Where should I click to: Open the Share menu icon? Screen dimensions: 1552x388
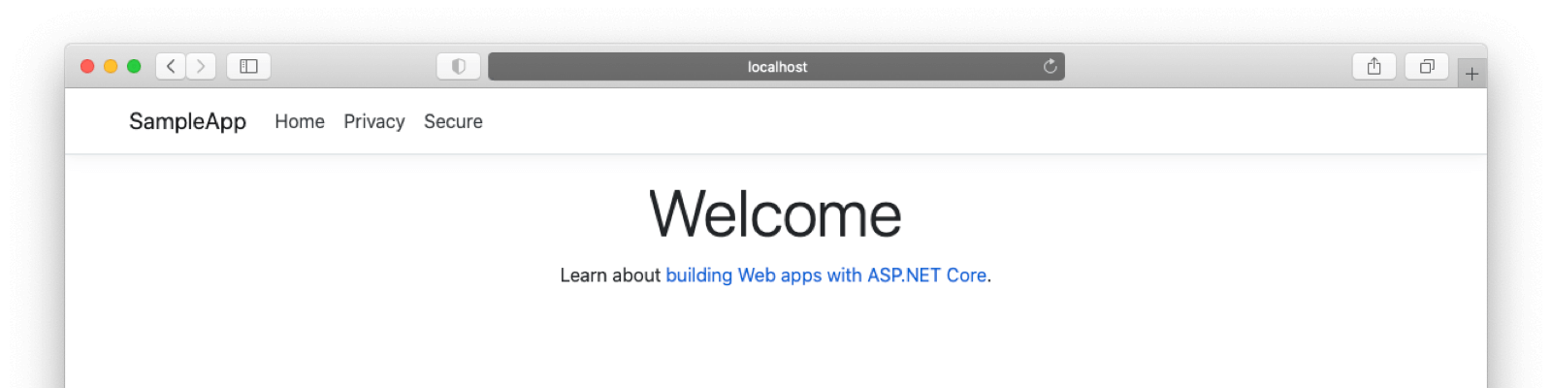pos(1374,66)
